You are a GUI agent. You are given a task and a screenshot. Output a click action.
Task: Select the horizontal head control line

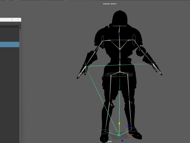[120, 26]
